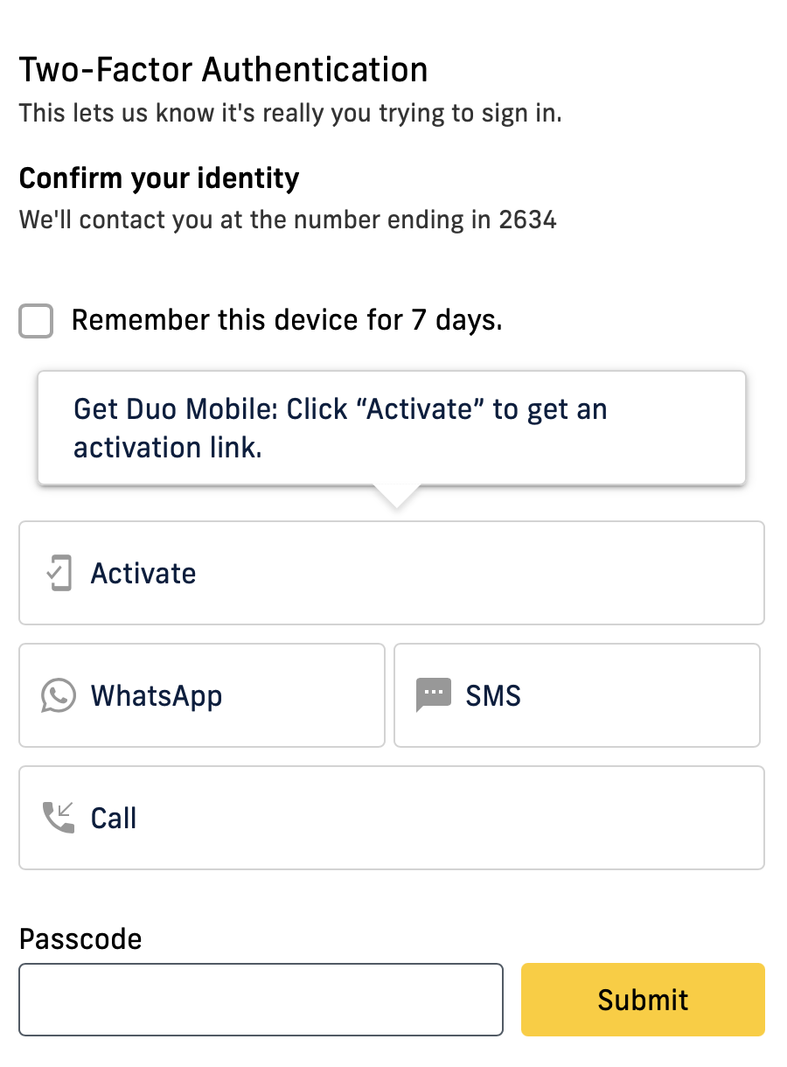Click the "activation link" text in the tooltip
Image resolution: width=787 pixels, height=1067 pixels.
(168, 448)
